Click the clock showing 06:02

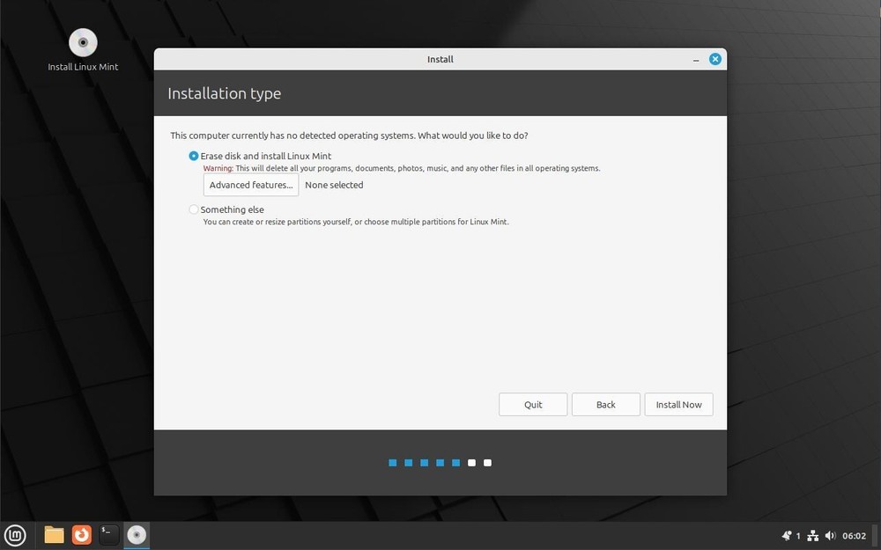853,535
